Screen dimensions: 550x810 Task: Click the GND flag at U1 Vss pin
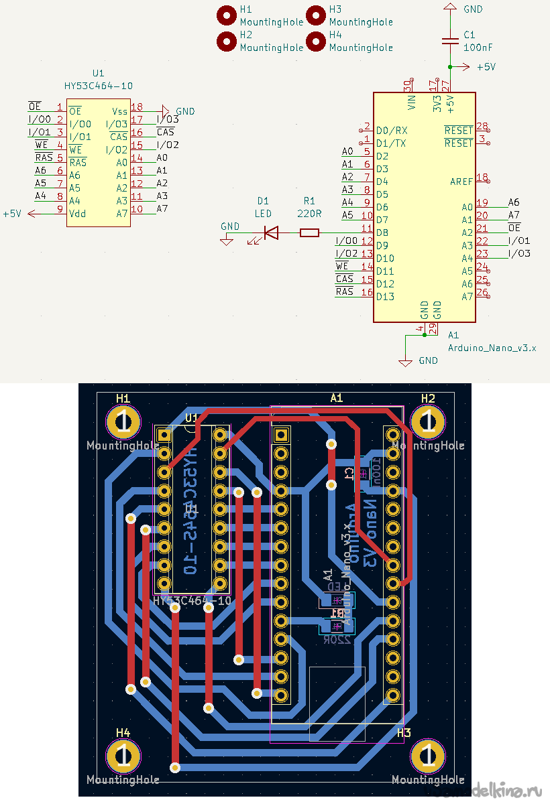click(x=166, y=111)
